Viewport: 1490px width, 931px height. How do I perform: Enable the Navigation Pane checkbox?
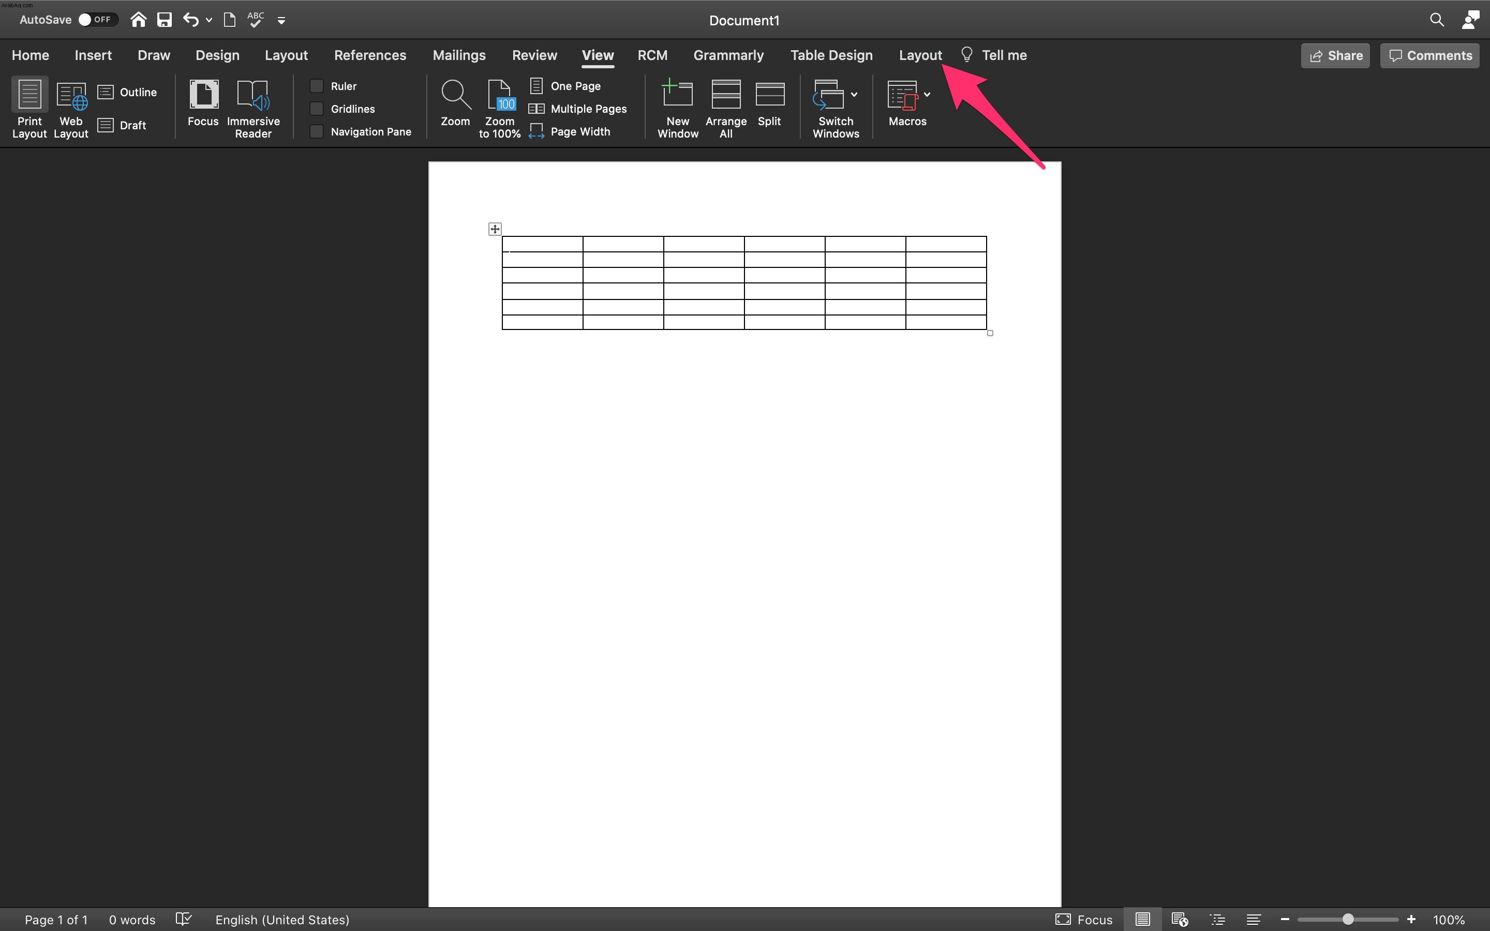(x=317, y=131)
